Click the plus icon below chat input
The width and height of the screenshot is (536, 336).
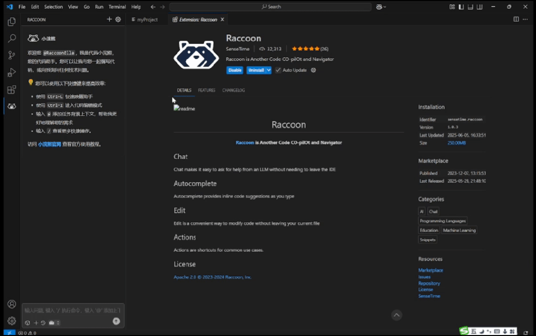pyautogui.click(x=36, y=323)
